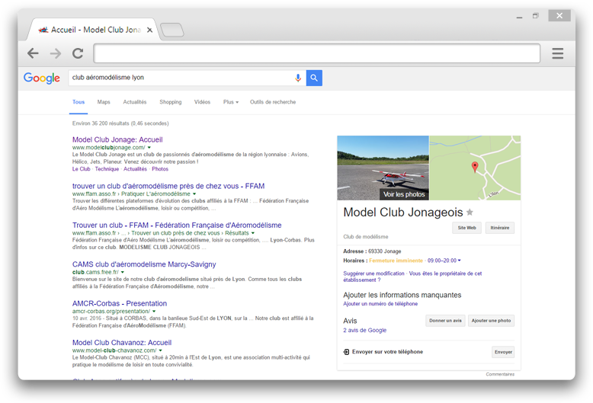The width and height of the screenshot is (593, 403).
Task: Click the Commentaires link
Action: (500, 374)
